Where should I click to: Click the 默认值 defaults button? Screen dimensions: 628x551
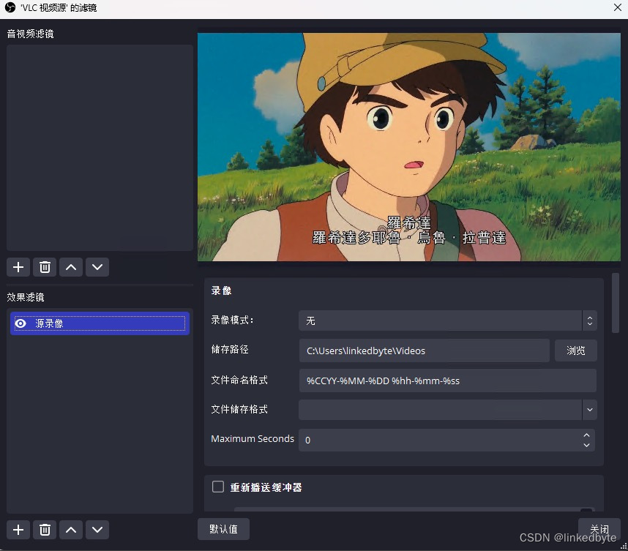(223, 529)
